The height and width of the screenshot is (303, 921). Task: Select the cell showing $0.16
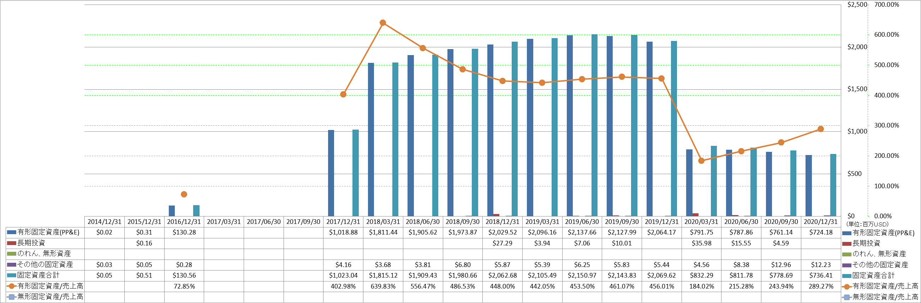[x=144, y=243]
